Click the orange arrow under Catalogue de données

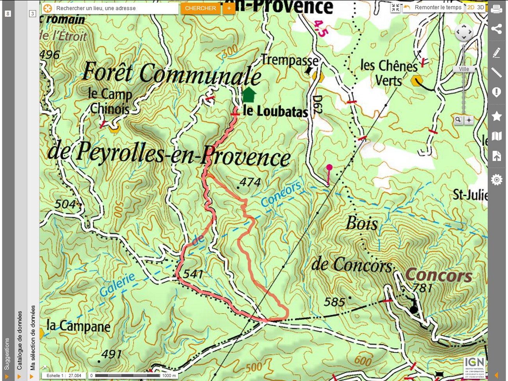(19, 376)
